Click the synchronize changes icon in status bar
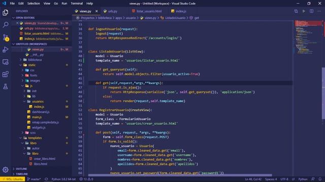 pos(46,179)
